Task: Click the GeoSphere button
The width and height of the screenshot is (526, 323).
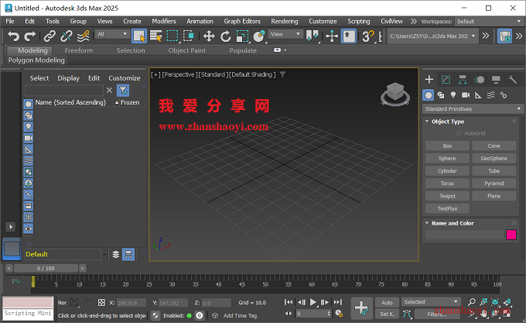Action: 494,159
